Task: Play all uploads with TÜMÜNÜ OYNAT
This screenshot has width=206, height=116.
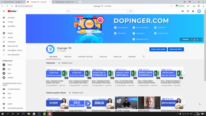Action: pyautogui.click(x=65, y=63)
